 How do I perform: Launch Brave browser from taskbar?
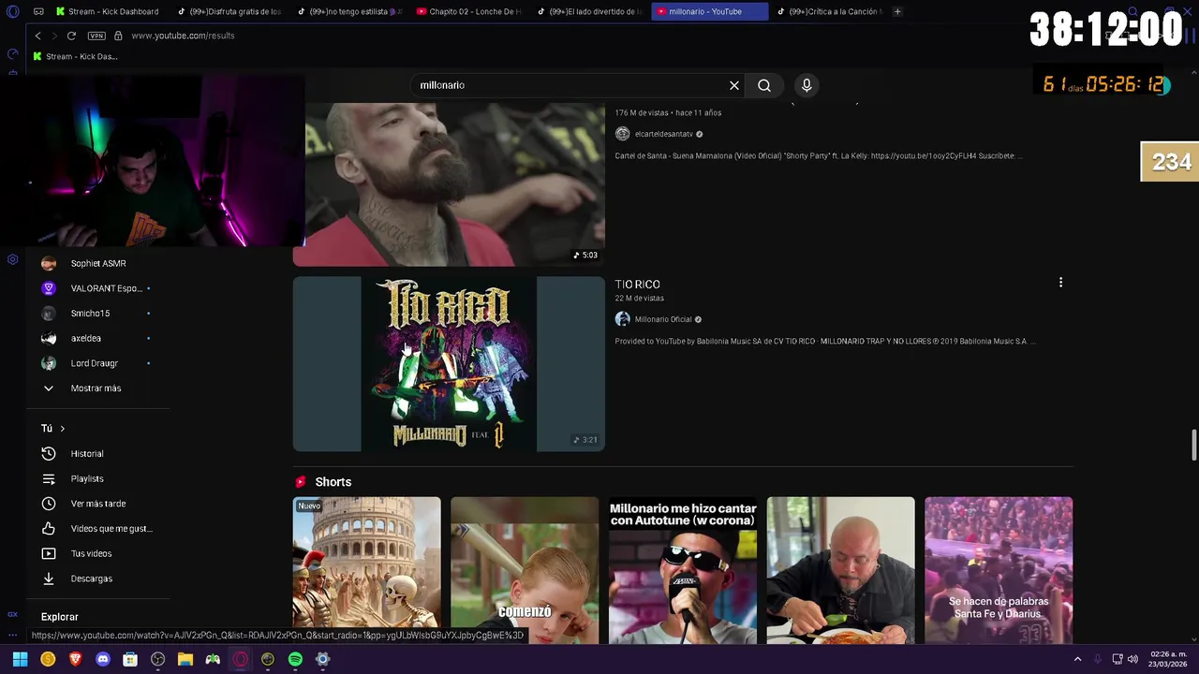point(75,659)
